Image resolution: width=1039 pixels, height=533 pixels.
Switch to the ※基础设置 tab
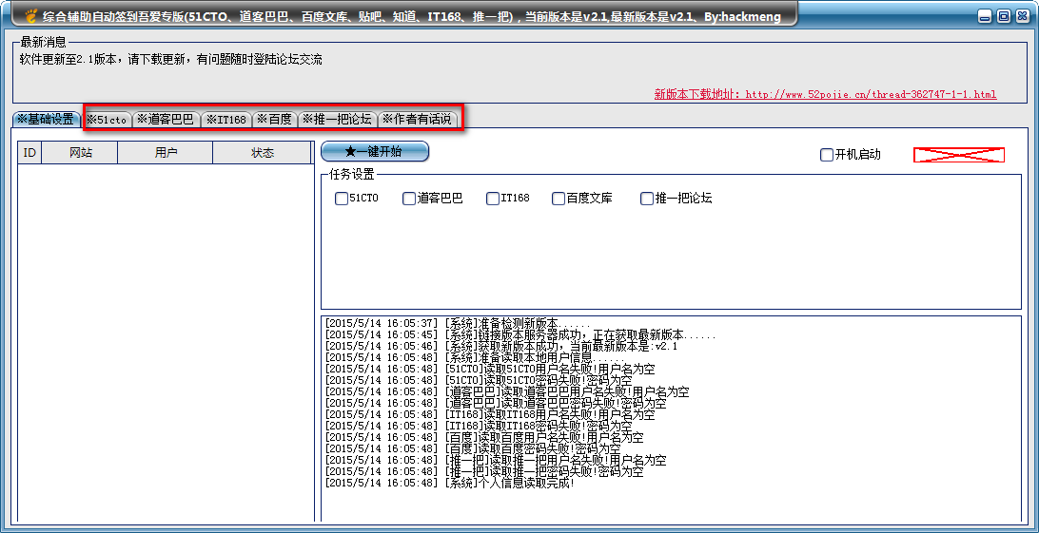pos(46,120)
